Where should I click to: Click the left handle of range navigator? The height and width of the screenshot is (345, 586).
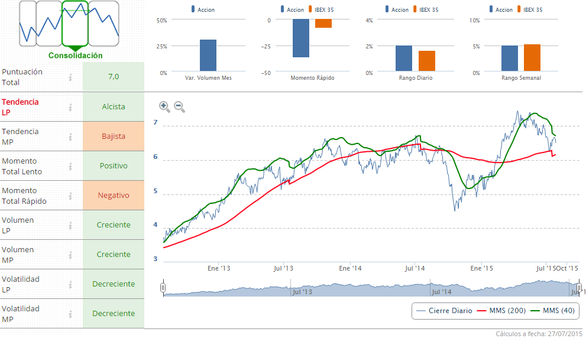coord(163,288)
